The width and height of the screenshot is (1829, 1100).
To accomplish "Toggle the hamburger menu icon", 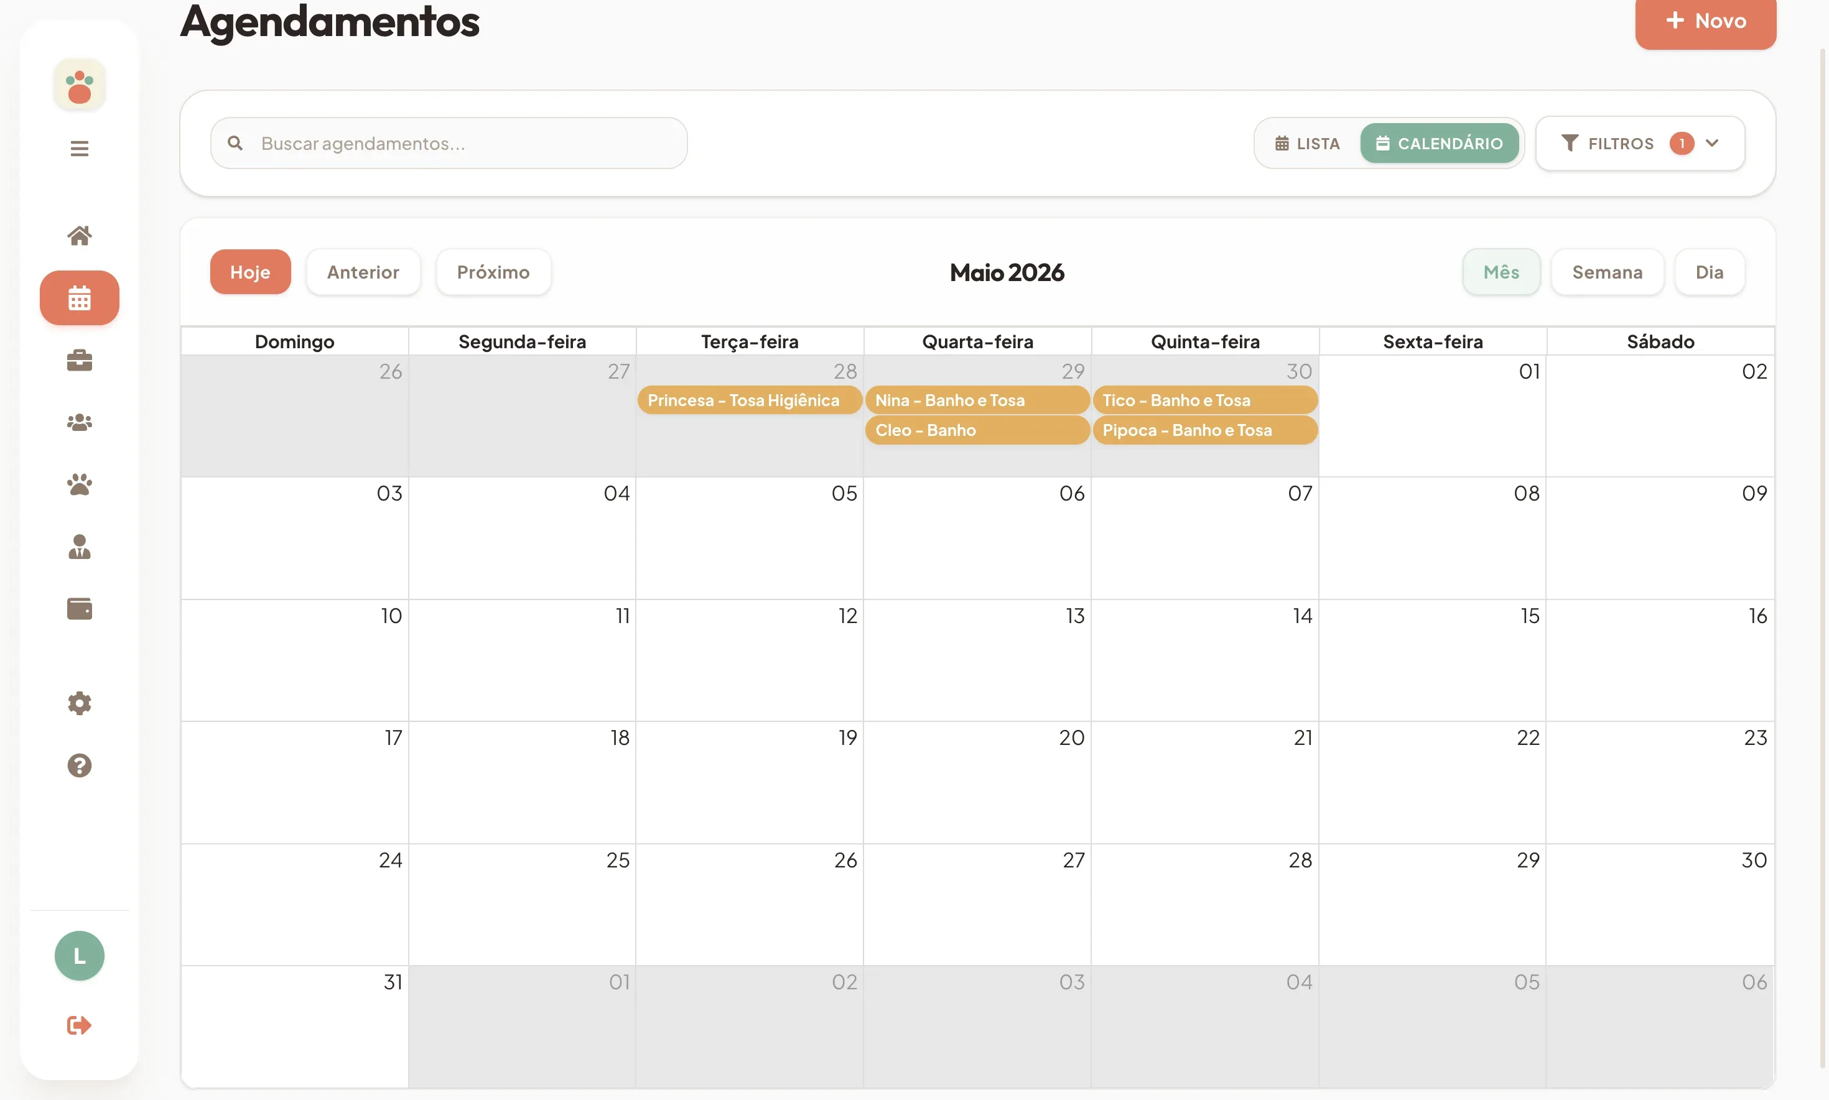I will tap(80, 148).
